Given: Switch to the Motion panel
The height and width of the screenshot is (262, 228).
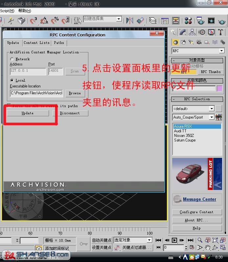Looking at the screenshot, I should 202,32.
